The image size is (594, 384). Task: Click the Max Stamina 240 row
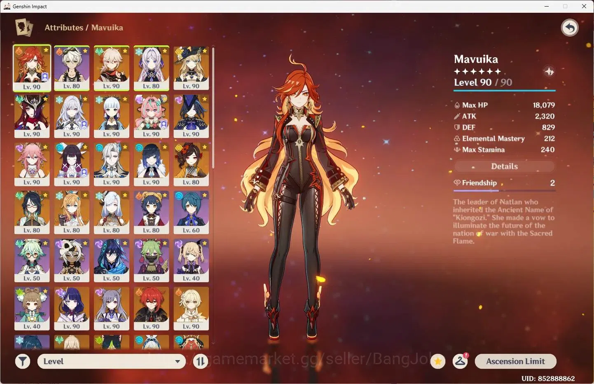(504, 150)
